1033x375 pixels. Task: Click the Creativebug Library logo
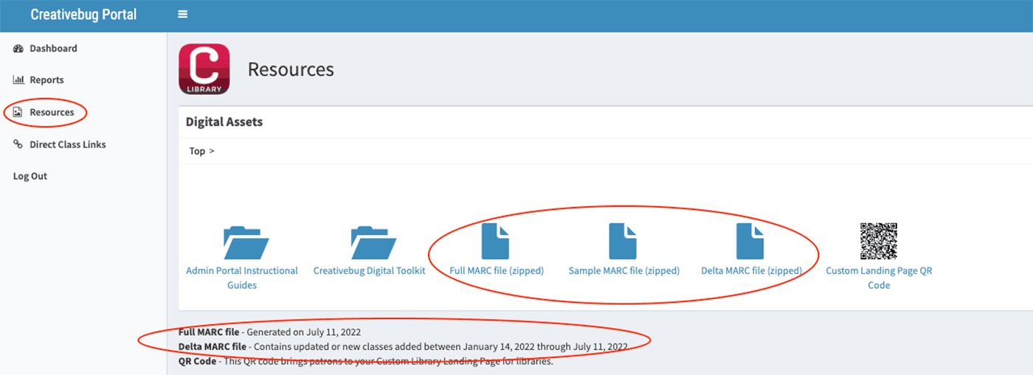[204, 69]
